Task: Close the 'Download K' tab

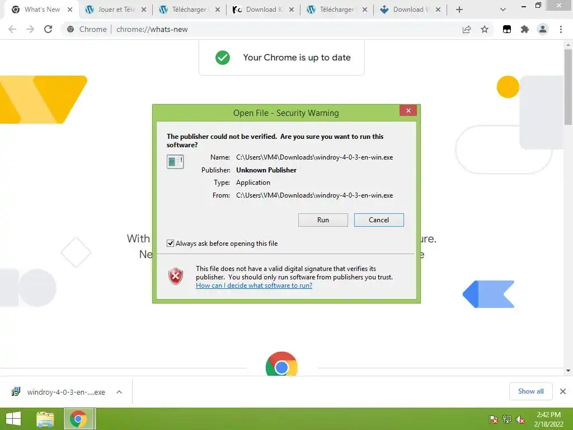Action: point(291,10)
